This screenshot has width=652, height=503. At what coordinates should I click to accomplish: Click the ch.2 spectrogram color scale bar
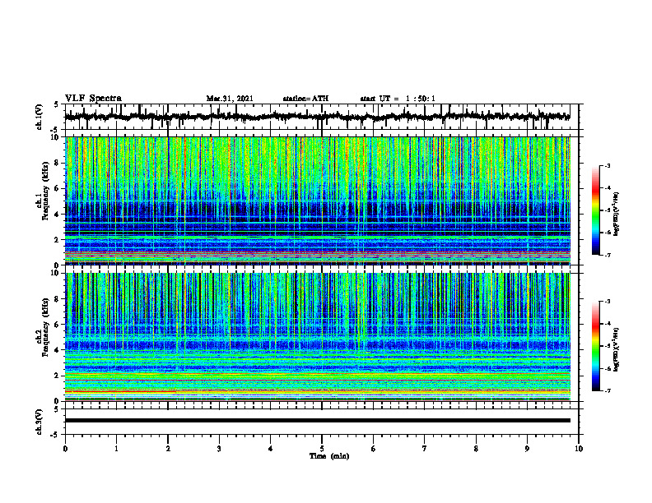pyautogui.click(x=595, y=346)
